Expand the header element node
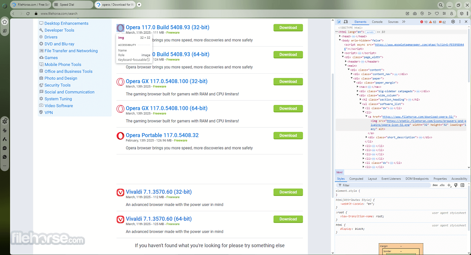 346,62
